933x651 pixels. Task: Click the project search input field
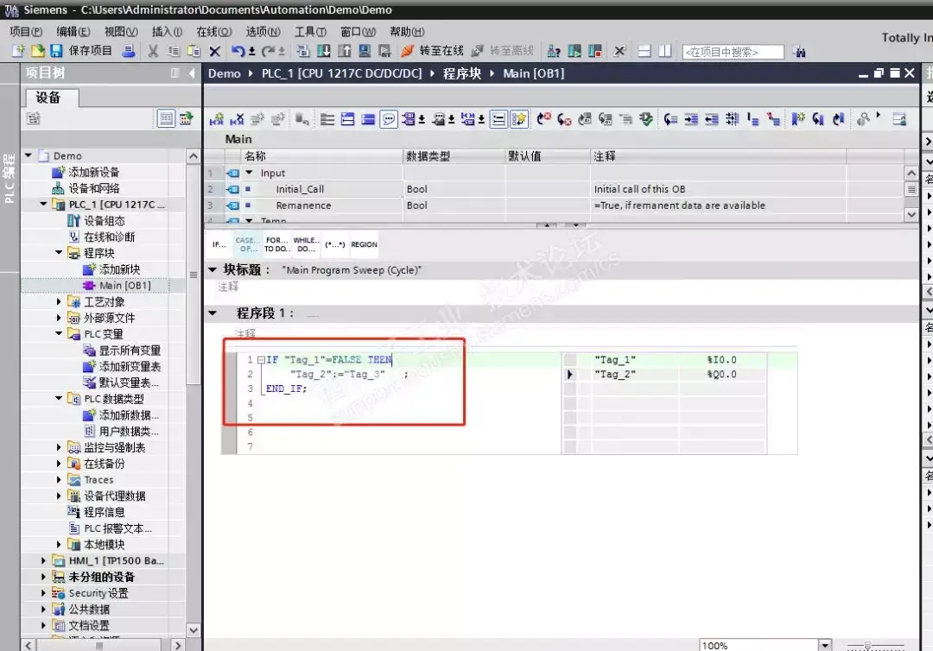point(733,52)
